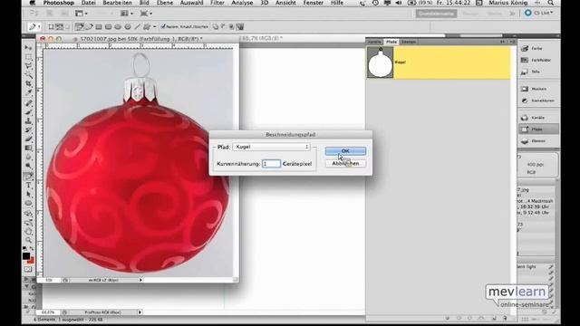Screen dimensions: 580x326
Task: Select the Hand tool
Action: coord(28,232)
